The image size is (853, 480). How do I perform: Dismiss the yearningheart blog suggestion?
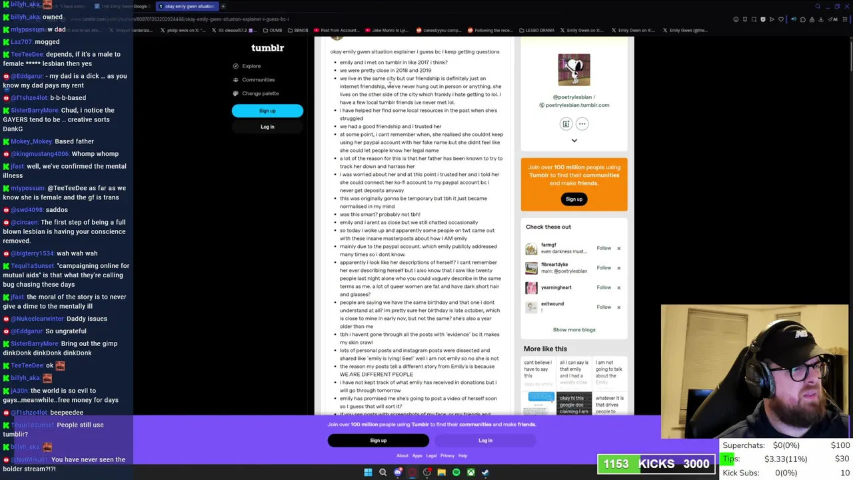pyautogui.click(x=618, y=287)
